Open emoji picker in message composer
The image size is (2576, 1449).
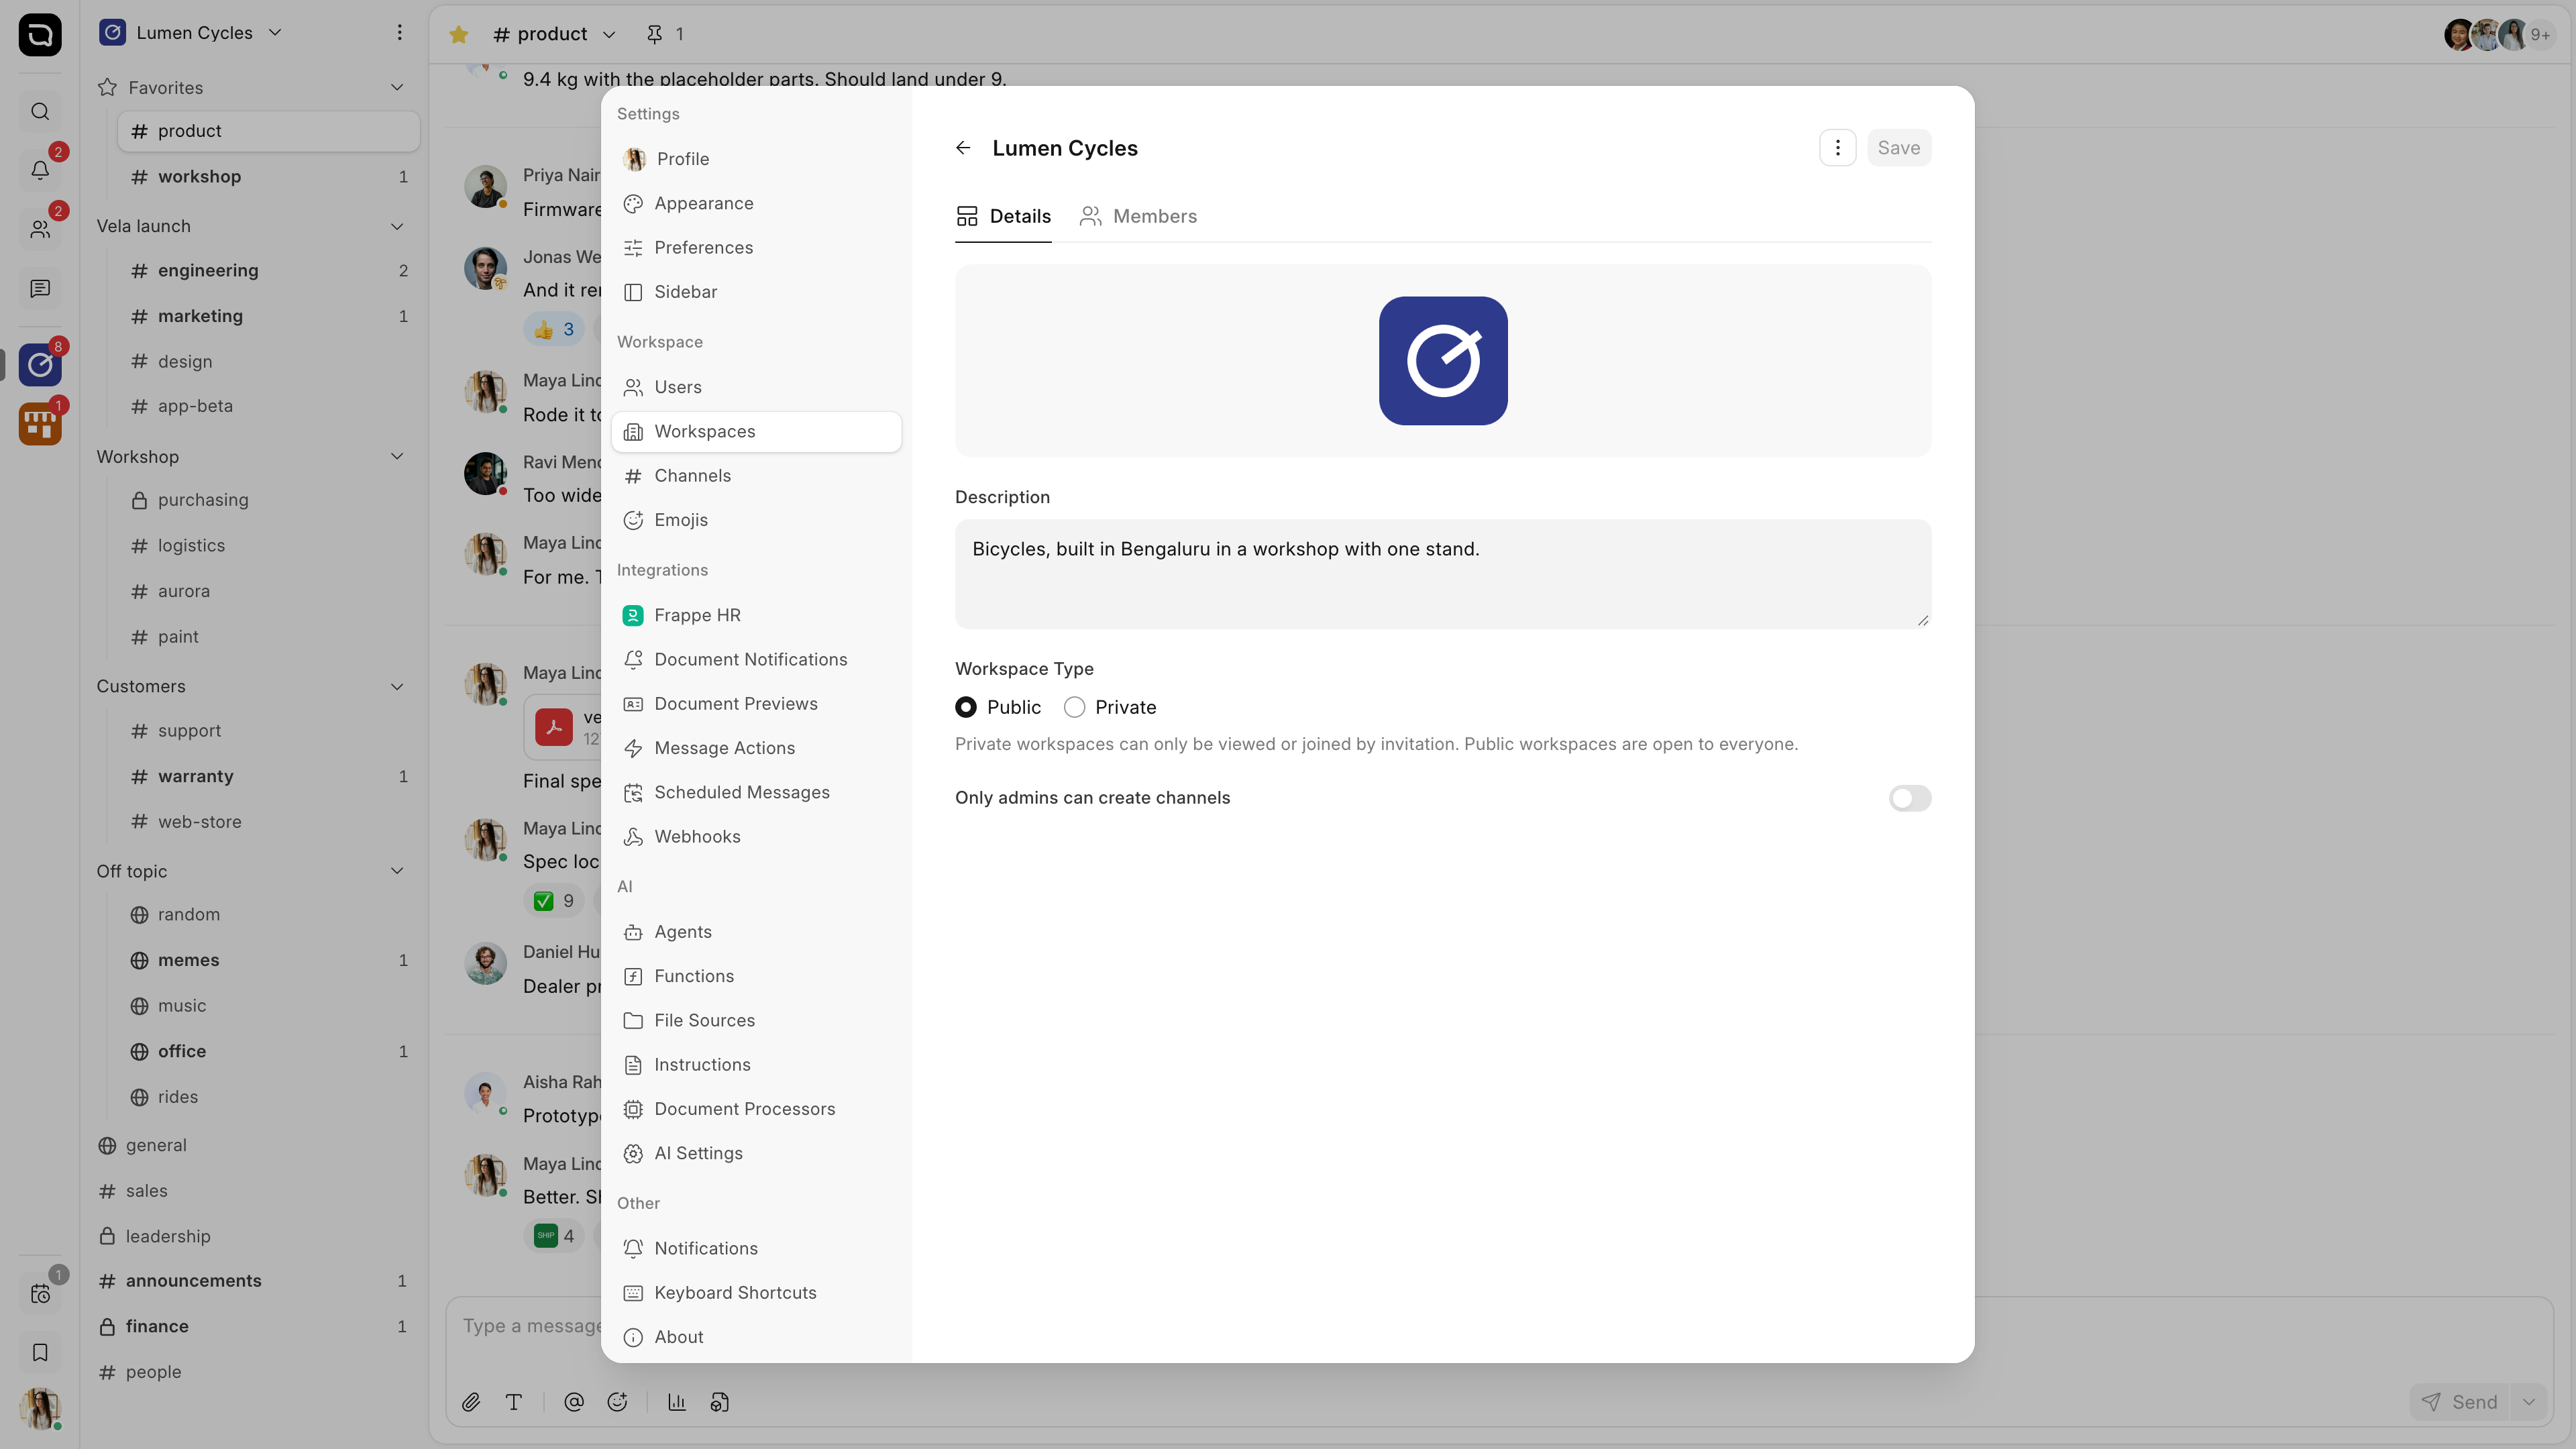pyautogui.click(x=617, y=1402)
